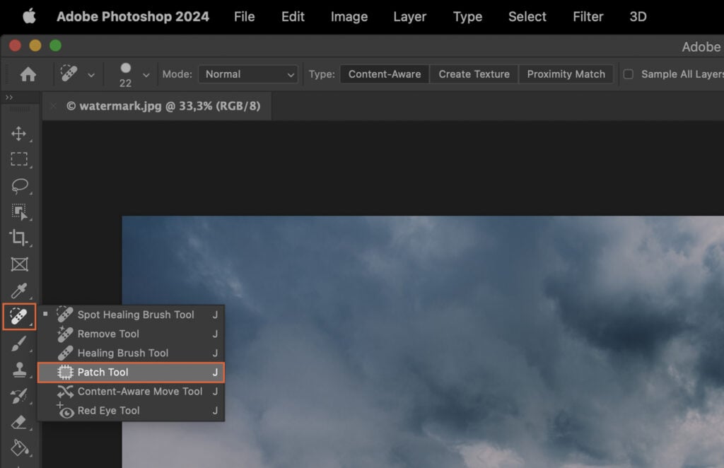
Task: Select the Move tool
Action: (20, 133)
